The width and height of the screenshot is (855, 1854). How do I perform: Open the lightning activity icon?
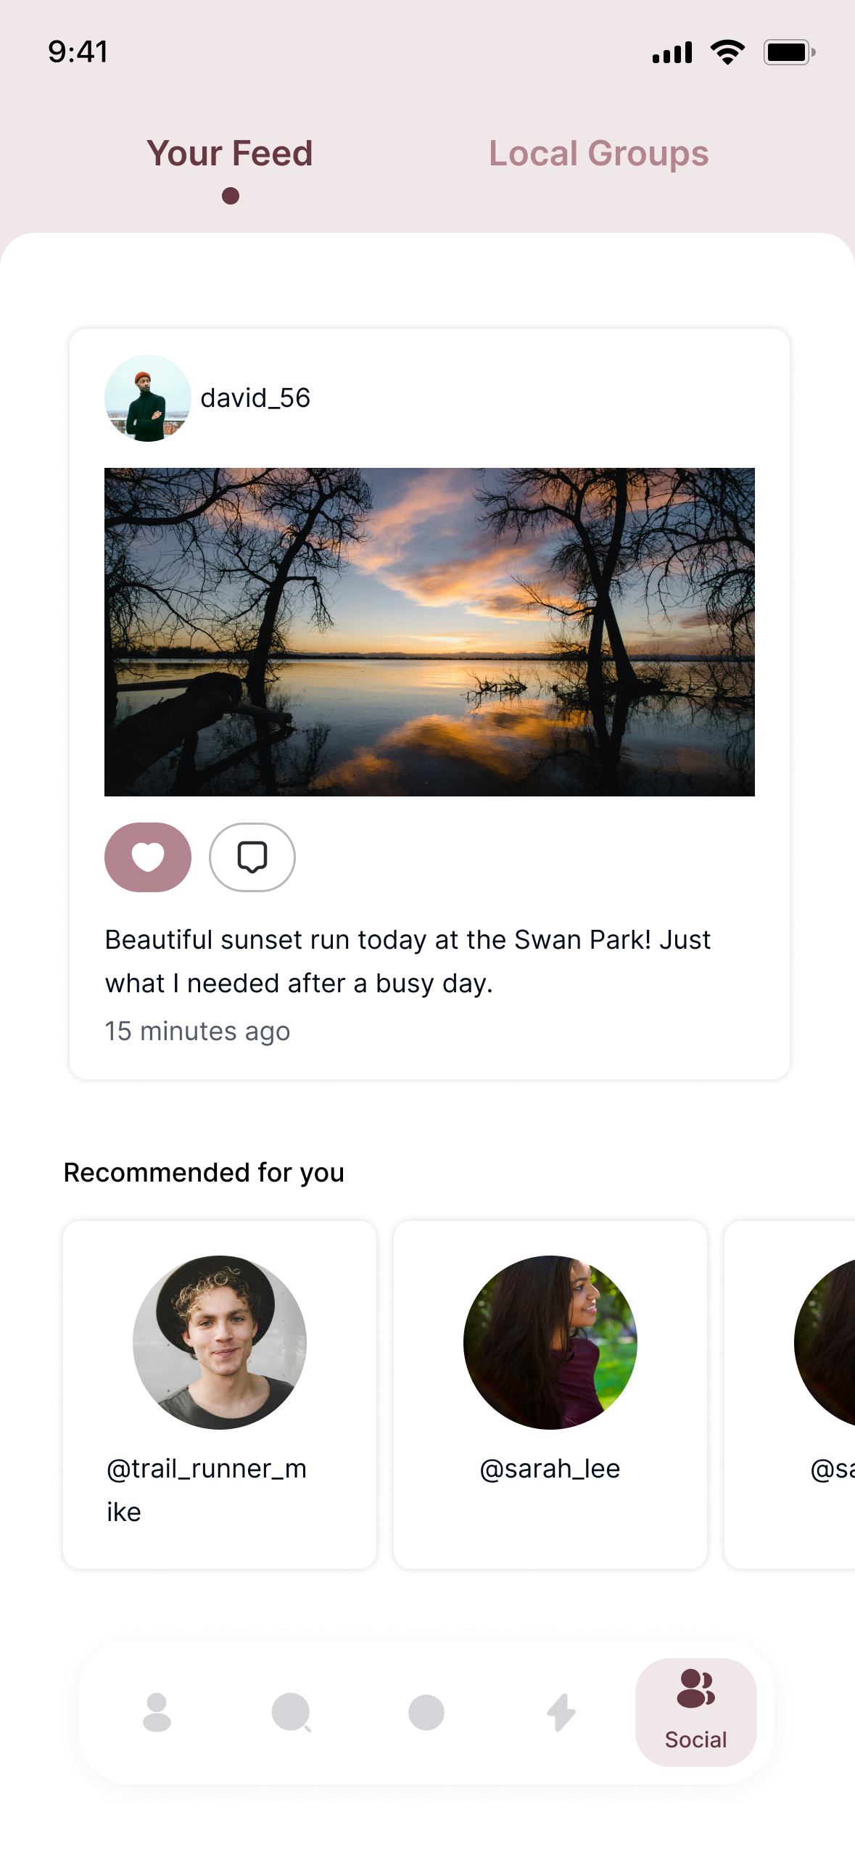(560, 1712)
